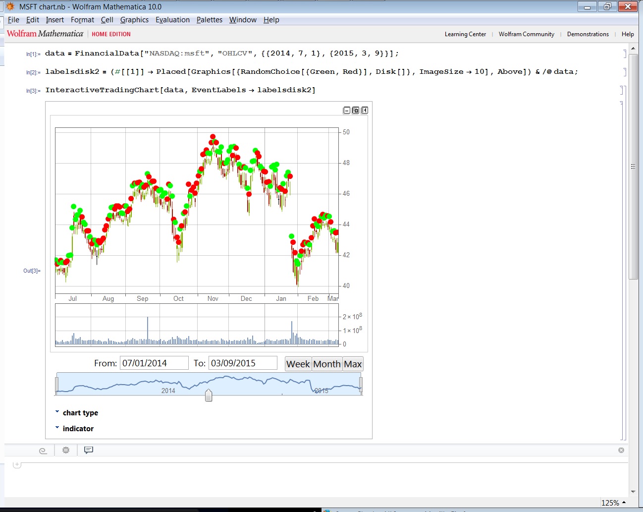The image size is (643, 512).
Task: Click the spiral suggestions bar icon
Action: pyautogui.click(x=43, y=451)
